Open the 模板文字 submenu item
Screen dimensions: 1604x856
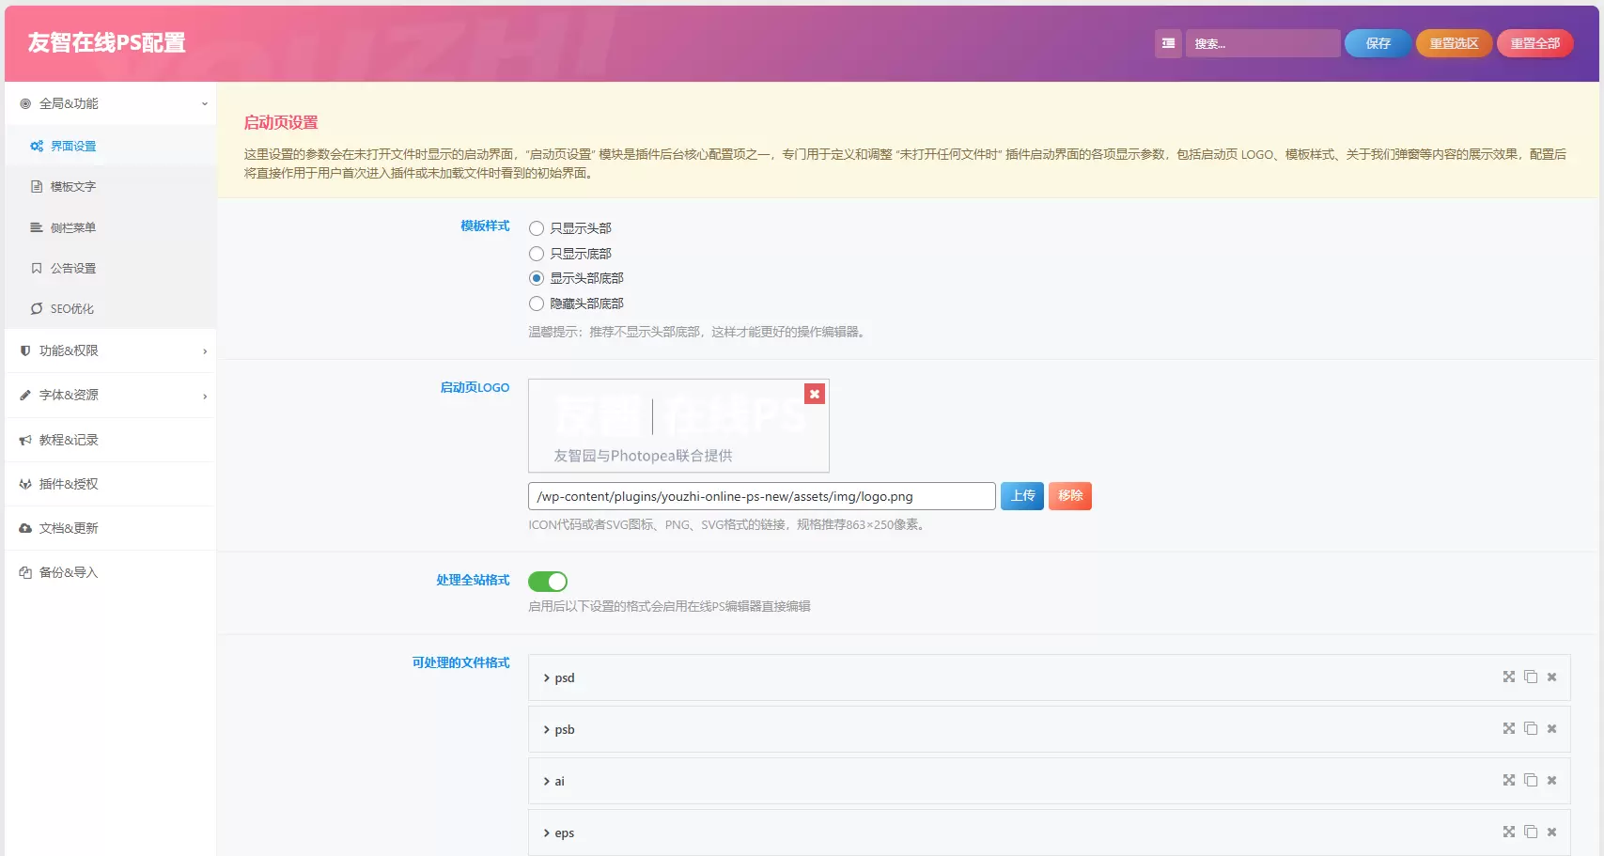point(111,186)
